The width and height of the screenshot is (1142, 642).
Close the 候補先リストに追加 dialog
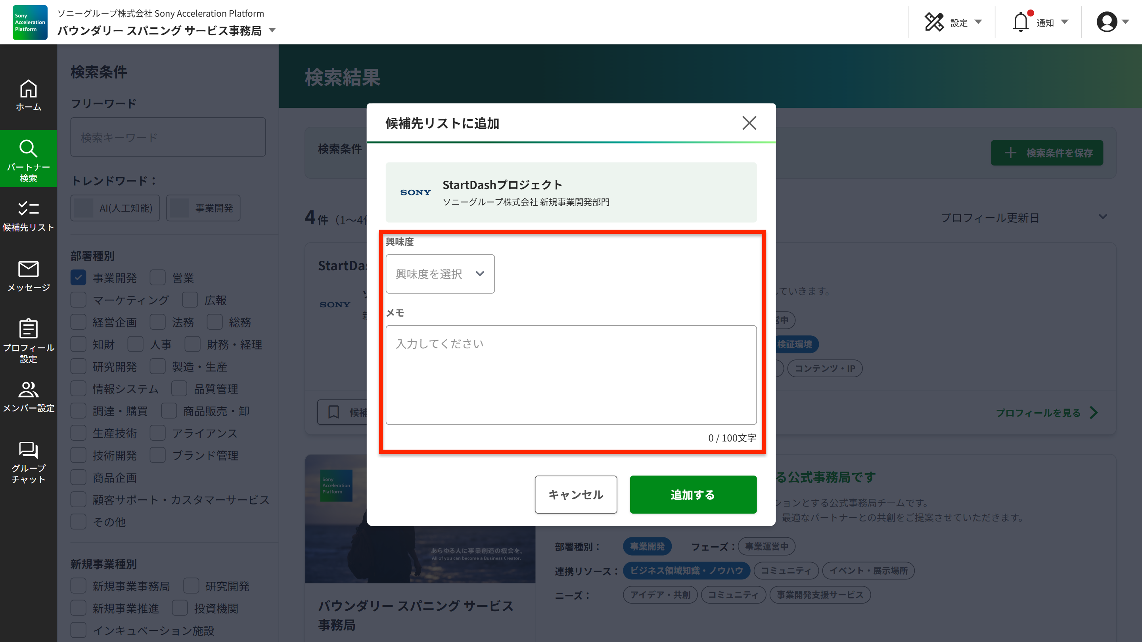749,123
